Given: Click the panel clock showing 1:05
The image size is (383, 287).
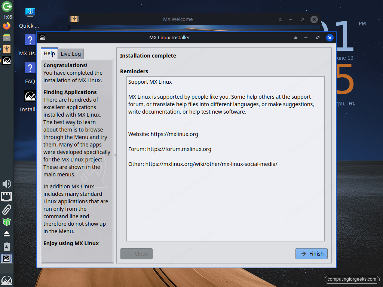Looking at the screenshot, I should [8, 17].
